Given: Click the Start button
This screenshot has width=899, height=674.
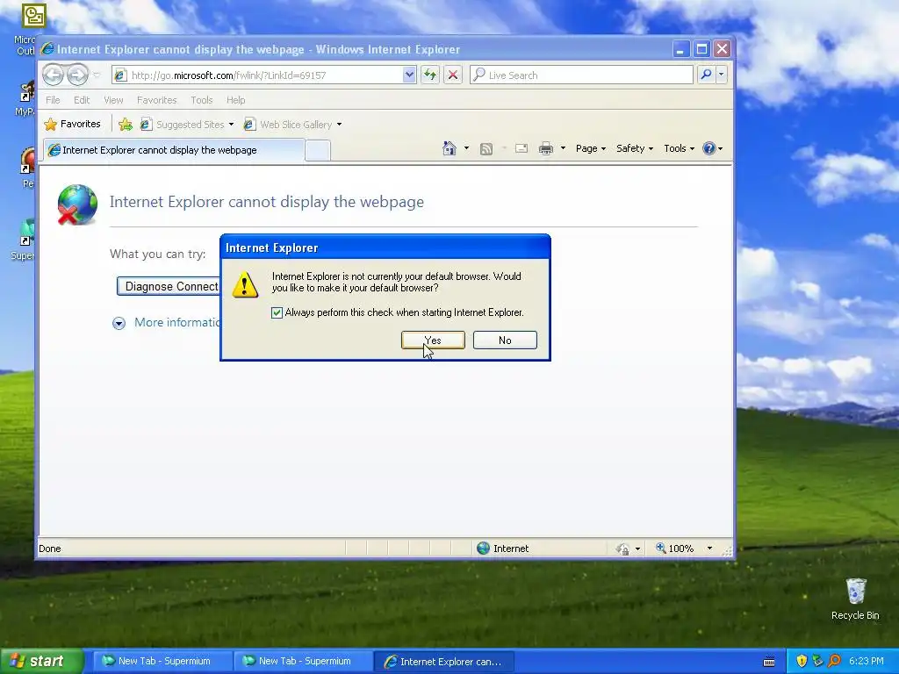Looking at the screenshot, I should click(41, 661).
